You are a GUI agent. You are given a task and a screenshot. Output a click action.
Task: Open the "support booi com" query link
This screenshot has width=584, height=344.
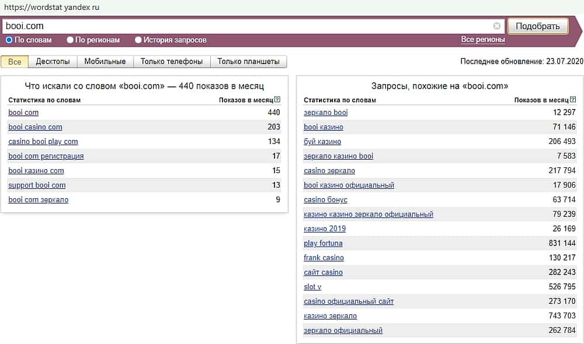pos(37,185)
